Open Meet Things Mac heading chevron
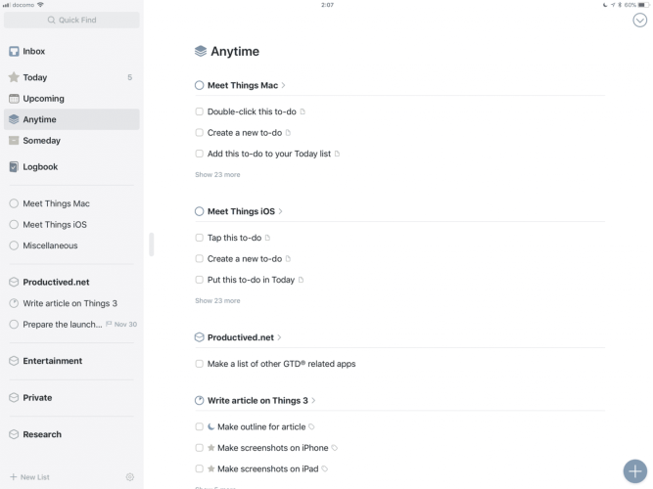 284,85
